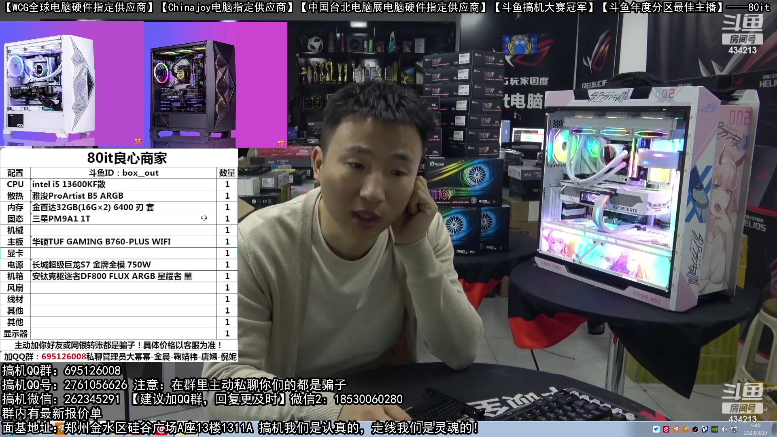The width and height of the screenshot is (777, 437).
Task: Click the 80it良心商家 title cell
Action: 127,158
